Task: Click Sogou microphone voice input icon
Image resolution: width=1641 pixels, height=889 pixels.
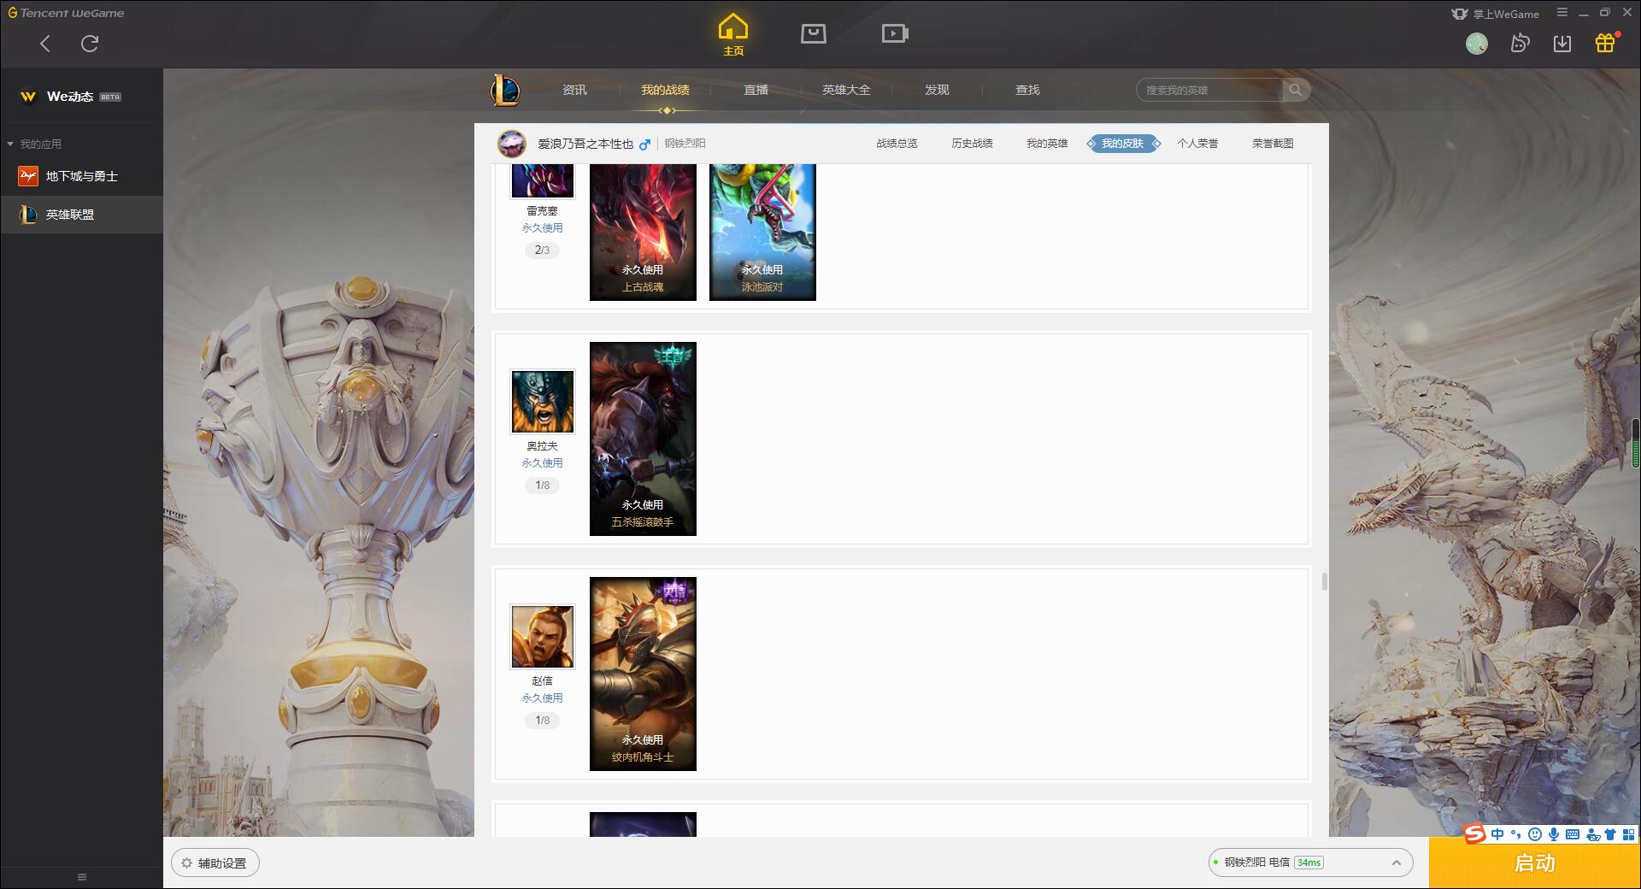Action: [1554, 834]
